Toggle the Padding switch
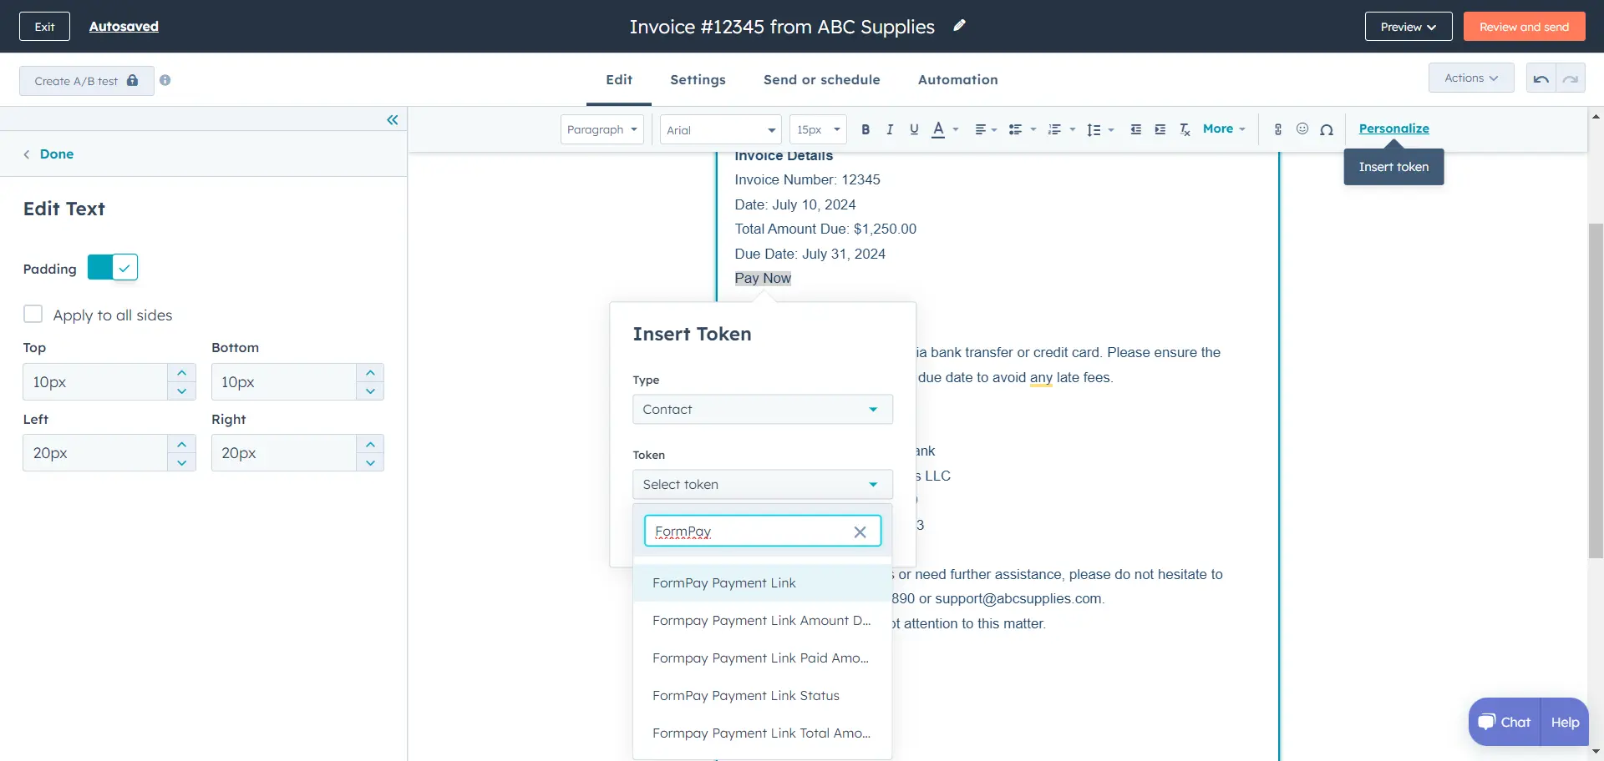The height and width of the screenshot is (761, 1604). click(113, 268)
